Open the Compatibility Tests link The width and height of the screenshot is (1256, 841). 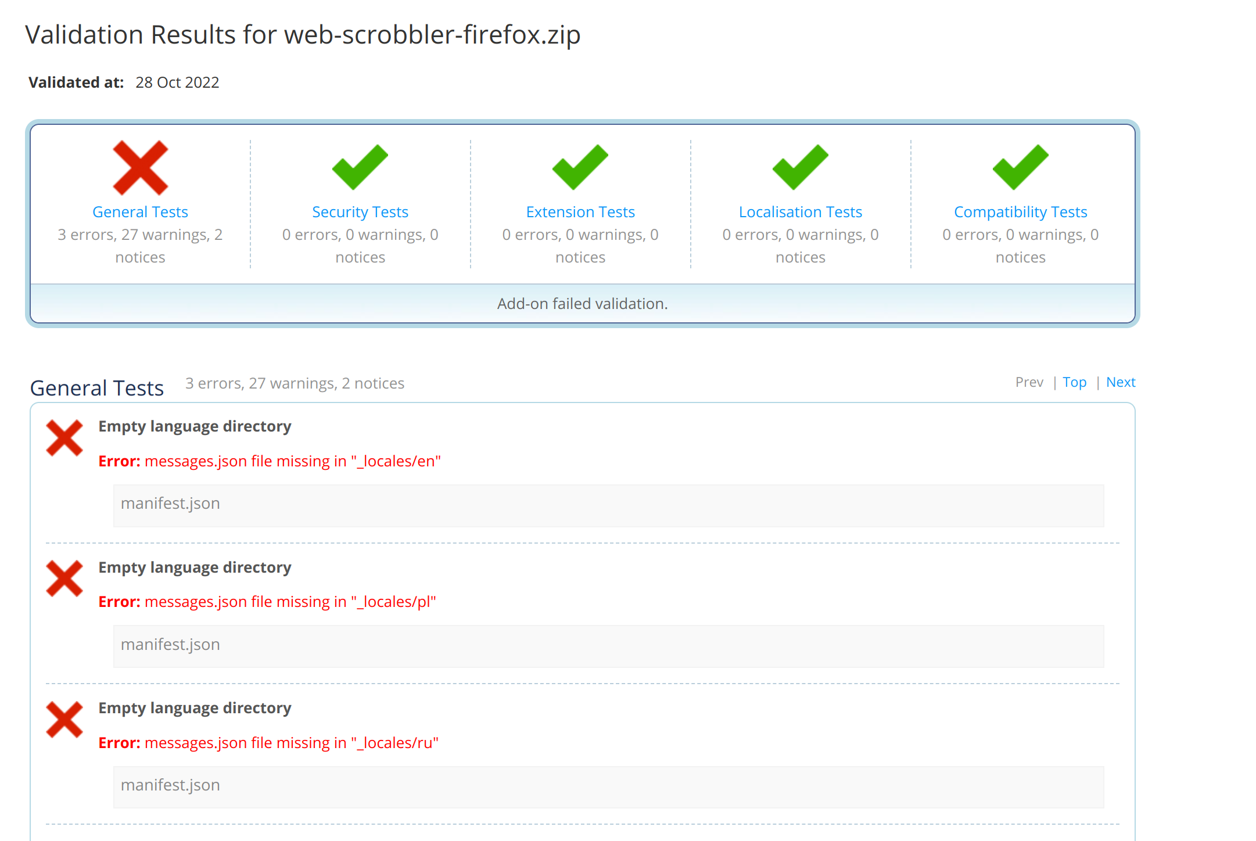click(1020, 212)
